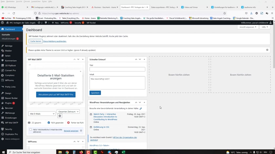Collapse the WP Mail SMTP widget
The height and width of the screenshot is (154, 275).
pyautogui.click(x=83, y=59)
